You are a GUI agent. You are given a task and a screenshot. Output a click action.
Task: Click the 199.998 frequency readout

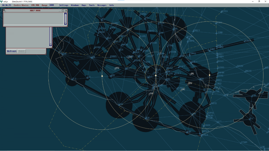click(35, 5)
